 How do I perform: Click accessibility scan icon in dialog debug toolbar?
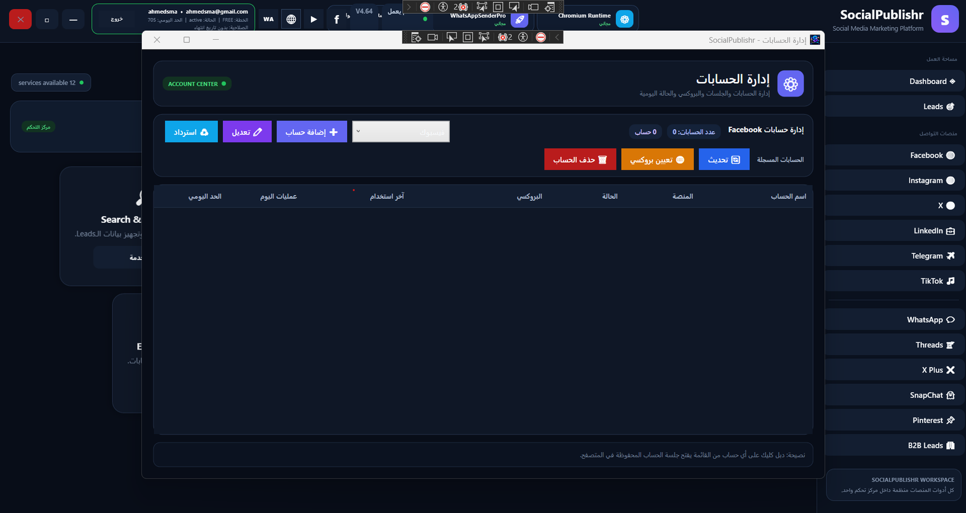tap(523, 37)
